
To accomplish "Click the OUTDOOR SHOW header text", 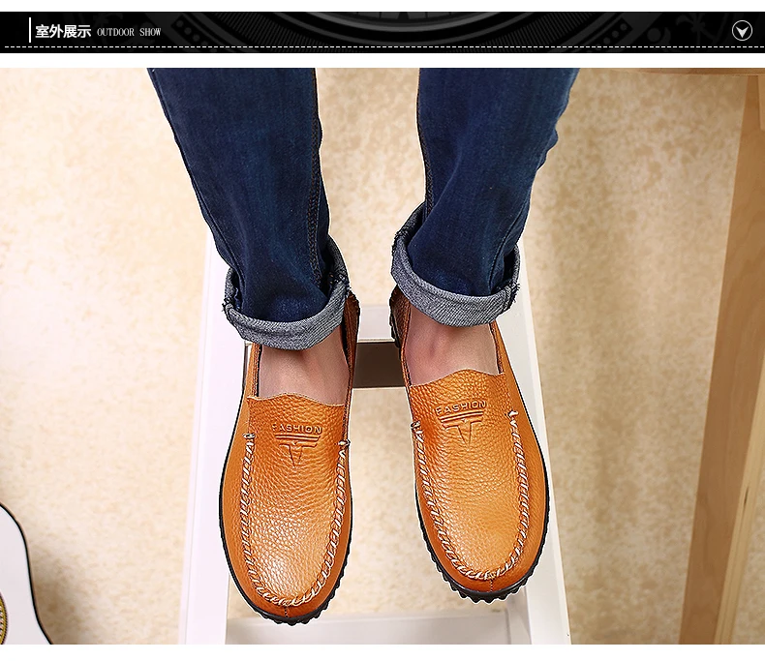I will (x=129, y=32).
